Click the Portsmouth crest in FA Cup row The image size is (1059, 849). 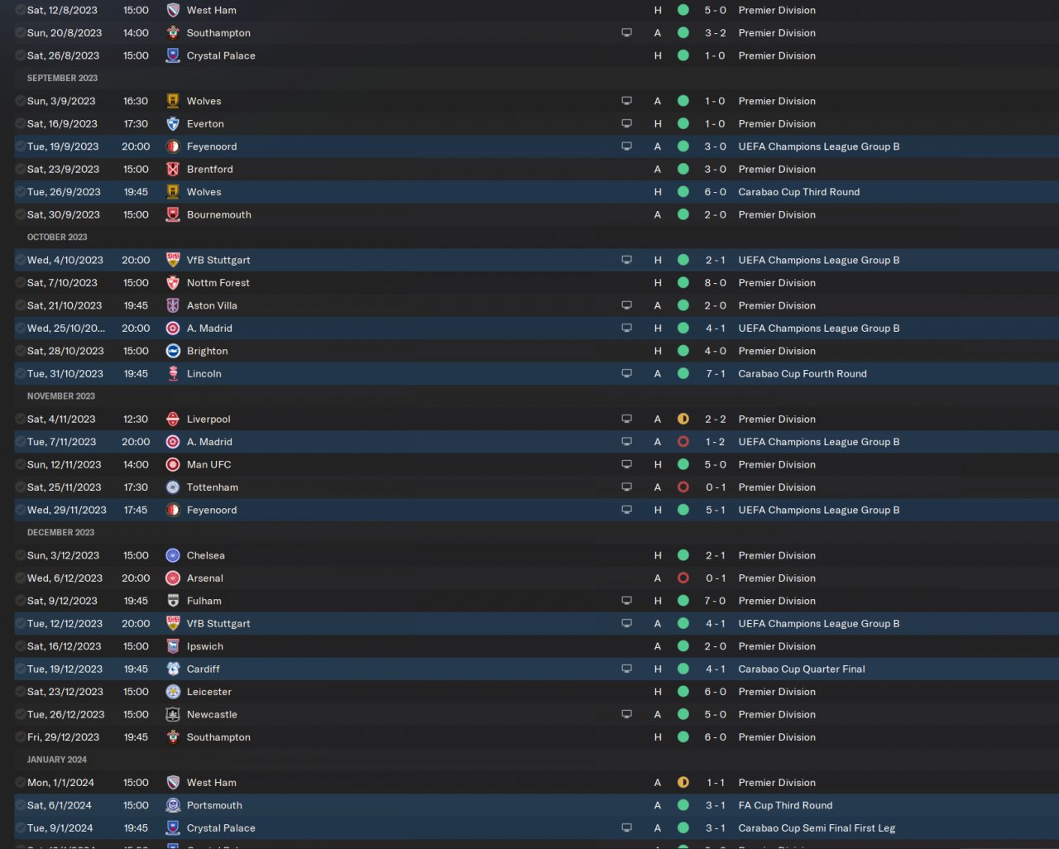coord(173,806)
